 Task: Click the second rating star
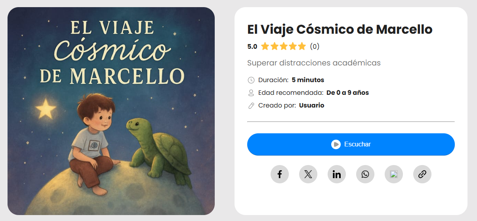274,46
